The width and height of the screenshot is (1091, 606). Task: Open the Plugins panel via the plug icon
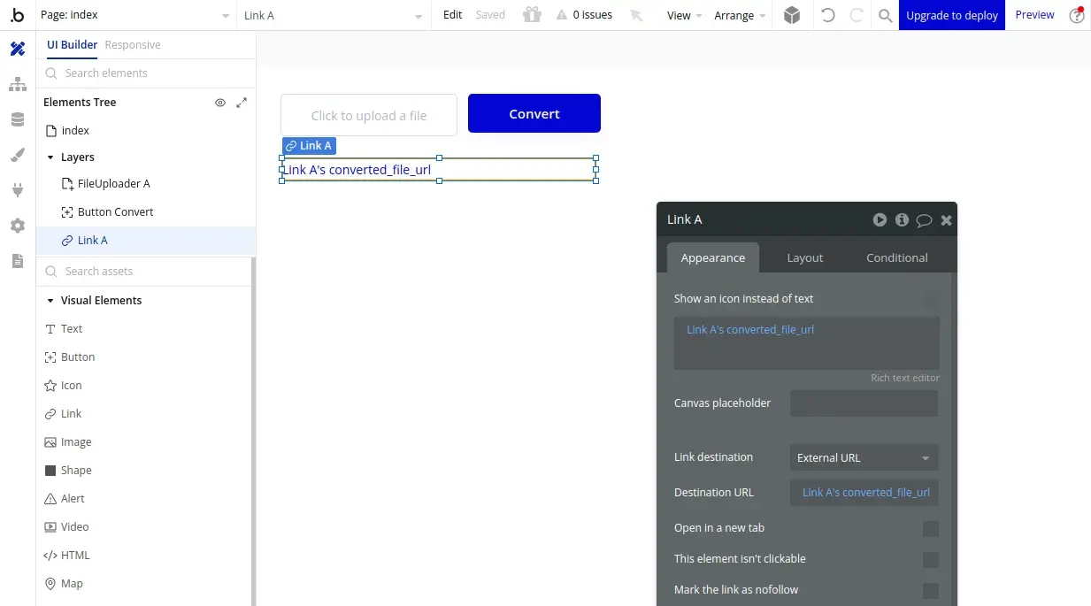coord(17,190)
